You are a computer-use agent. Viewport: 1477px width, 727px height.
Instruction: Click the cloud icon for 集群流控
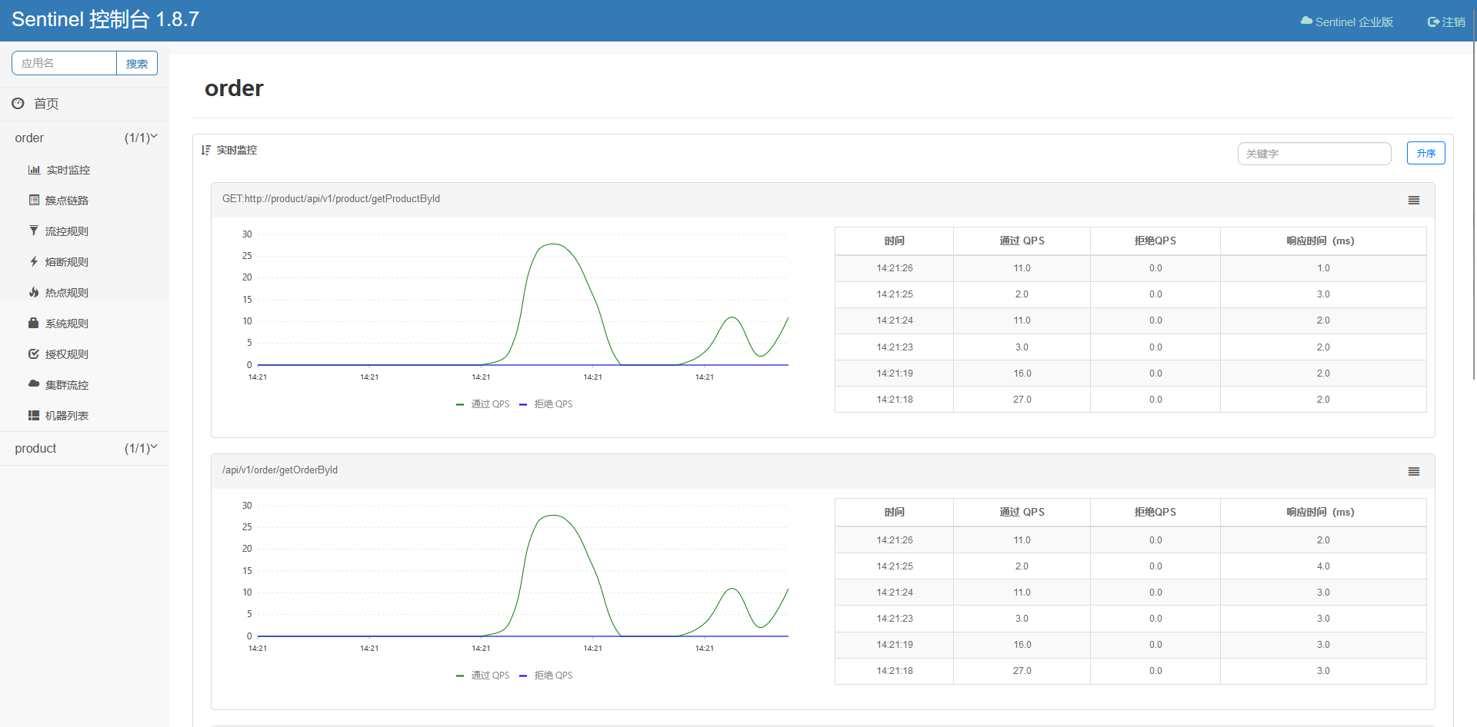tap(34, 383)
